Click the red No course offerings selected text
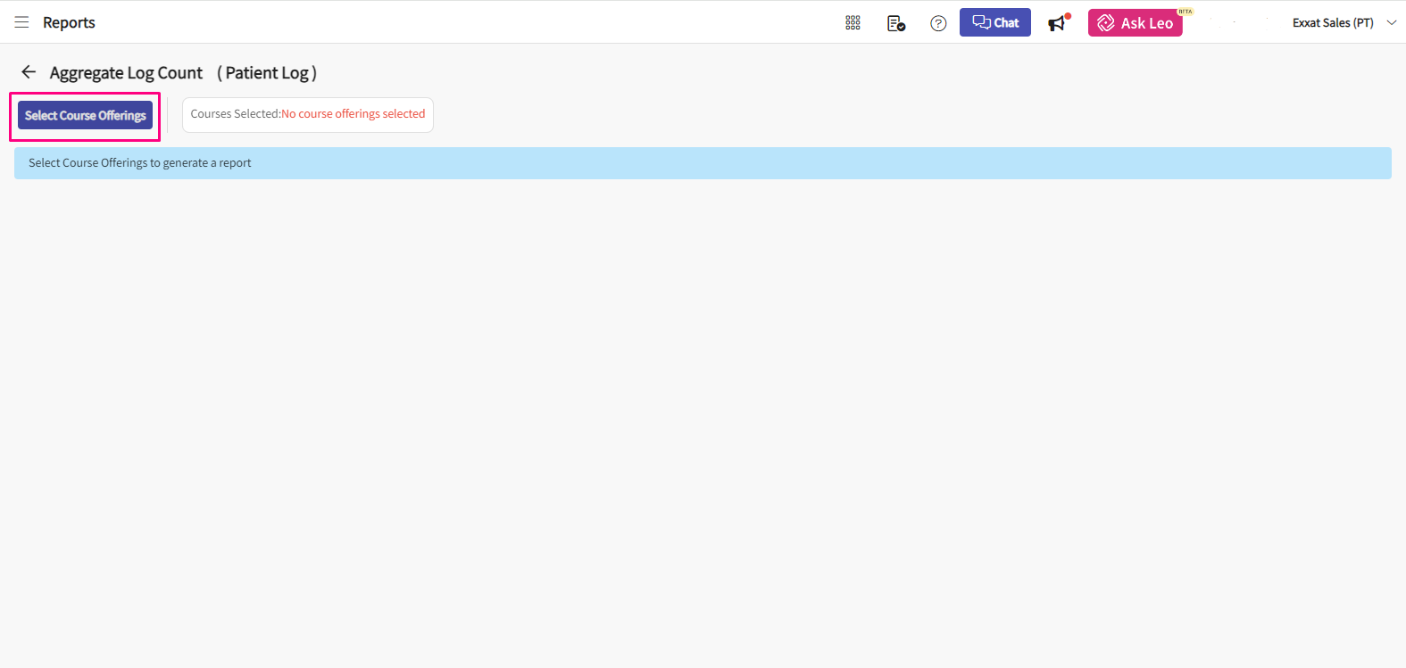1406x668 pixels. click(x=354, y=114)
